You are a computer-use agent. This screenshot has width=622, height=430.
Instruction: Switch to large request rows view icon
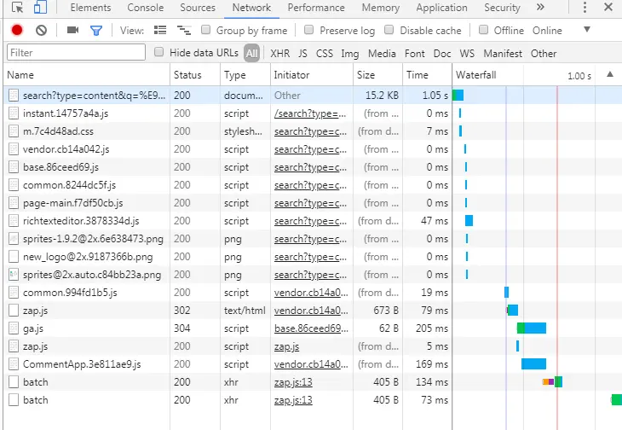pyautogui.click(x=160, y=30)
